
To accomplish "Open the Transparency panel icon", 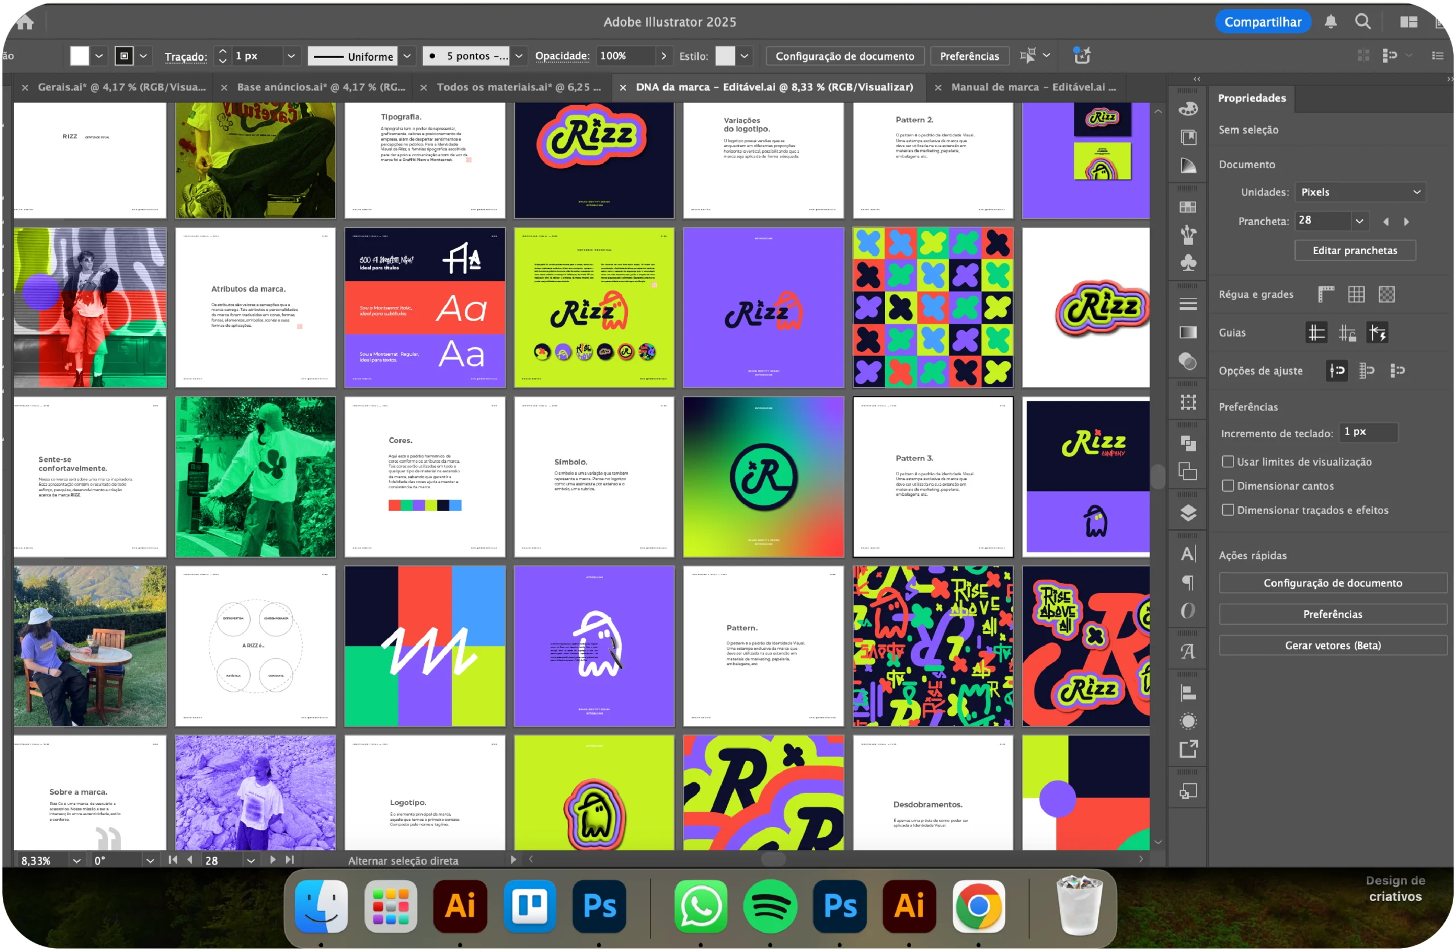I will click(x=1188, y=362).
